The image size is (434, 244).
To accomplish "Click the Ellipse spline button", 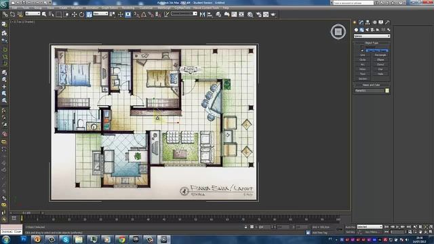I will [380, 60].
